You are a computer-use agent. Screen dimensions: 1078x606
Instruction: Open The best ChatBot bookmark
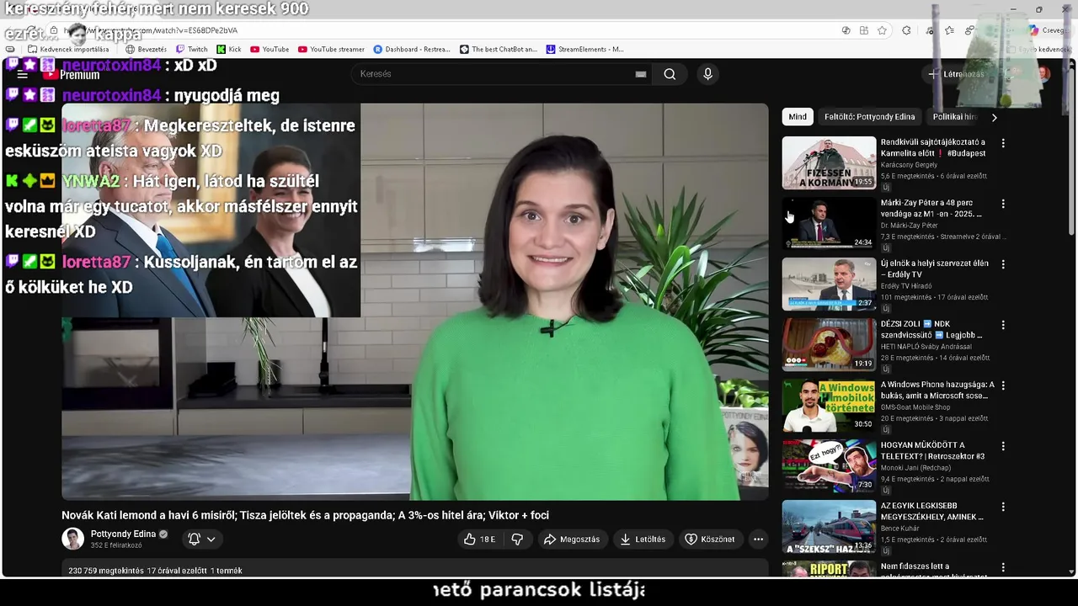498,49
